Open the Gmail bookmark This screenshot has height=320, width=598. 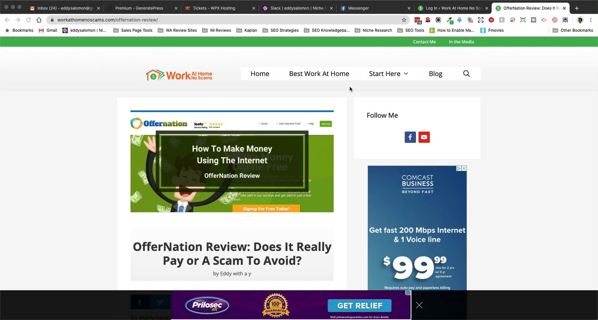click(48, 30)
